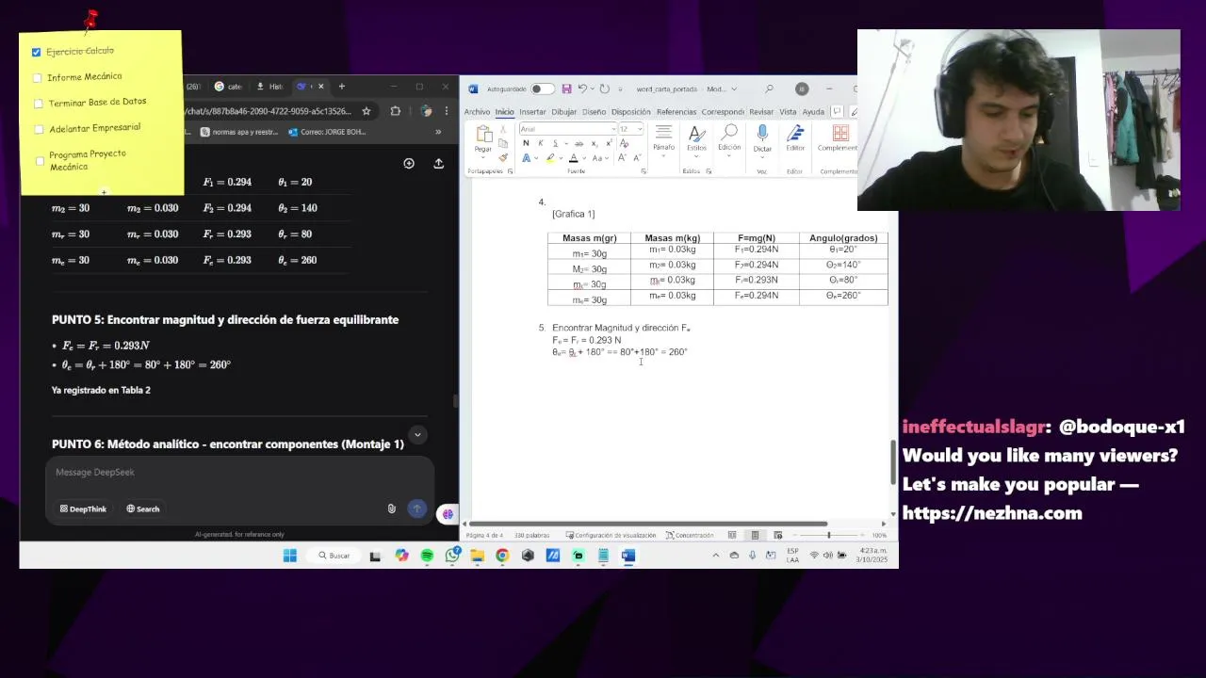
Task: Increase font size with the larger A
Action: pyautogui.click(x=622, y=157)
